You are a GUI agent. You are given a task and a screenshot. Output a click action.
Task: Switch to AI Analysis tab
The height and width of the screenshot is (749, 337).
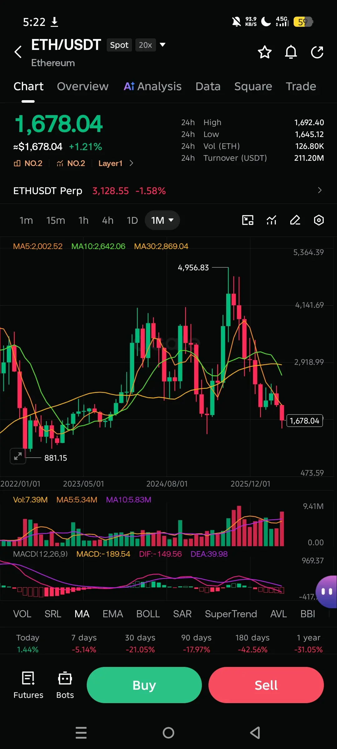[x=153, y=86]
